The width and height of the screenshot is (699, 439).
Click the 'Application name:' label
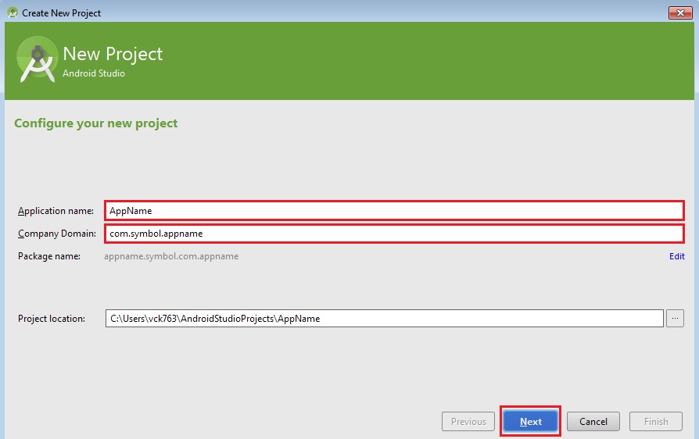56,212
